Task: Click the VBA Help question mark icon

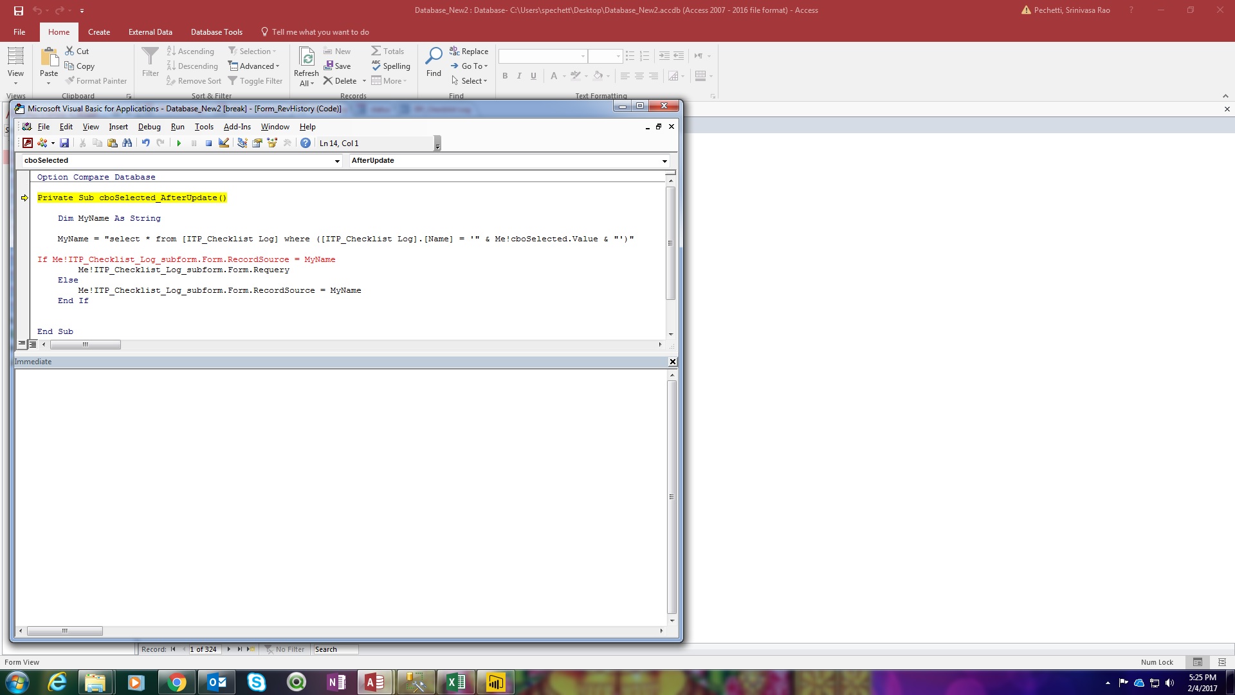Action: pos(306,143)
